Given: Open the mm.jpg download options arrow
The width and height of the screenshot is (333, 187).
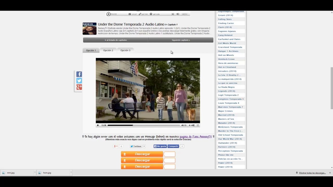Looking at the screenshot, I should click(x=35, y=172).
